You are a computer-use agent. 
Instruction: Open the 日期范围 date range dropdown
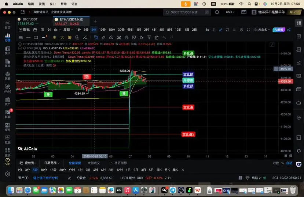click(52, 163)
